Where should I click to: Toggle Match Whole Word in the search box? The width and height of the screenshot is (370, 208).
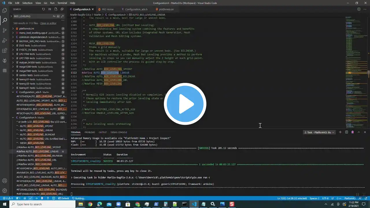click(58, 16)
